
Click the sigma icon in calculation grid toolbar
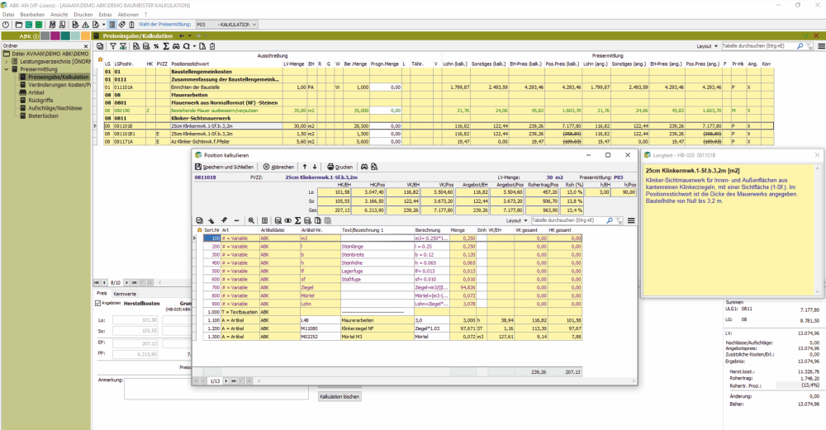pyautogui.click(x=297, y=220)
